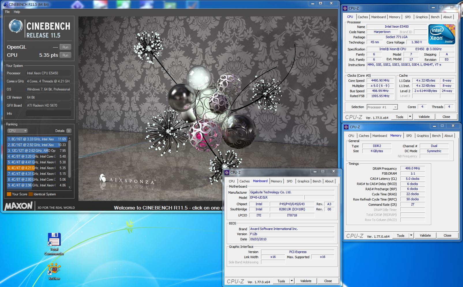Open the CPU ranking type dropdown
Image resolution: width=463 pixels, height=287 pixels.
(x=17, y=131)
